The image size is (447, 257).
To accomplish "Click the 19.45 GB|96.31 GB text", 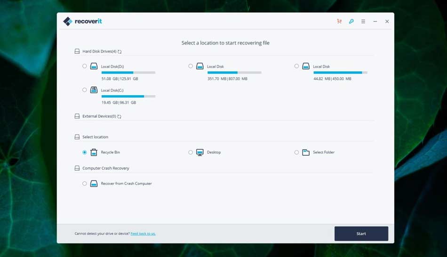I will (x=119, y=102).
